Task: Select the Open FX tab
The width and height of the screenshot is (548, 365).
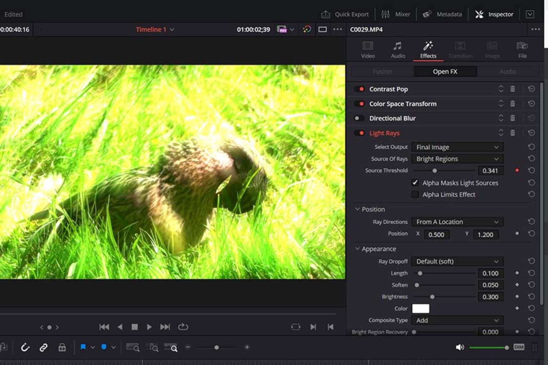Action: point(445,71)
